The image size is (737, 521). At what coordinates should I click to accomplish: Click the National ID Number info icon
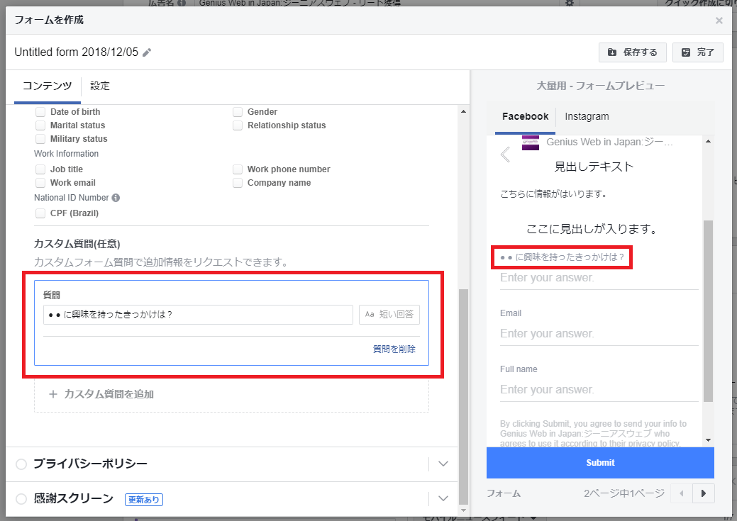(x=116, y=198)
